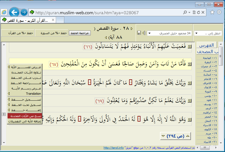Image resolution: width=225 pixels, height=152 pixels.
Task: Click حفظ ٠% من السورة button
Action: pos(52,33)
